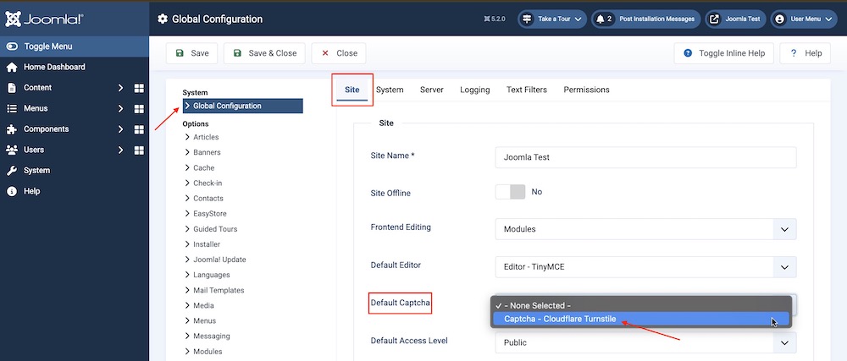847x361 pixels.
Task: Switch to the Server tab
Action: point(431,90)
